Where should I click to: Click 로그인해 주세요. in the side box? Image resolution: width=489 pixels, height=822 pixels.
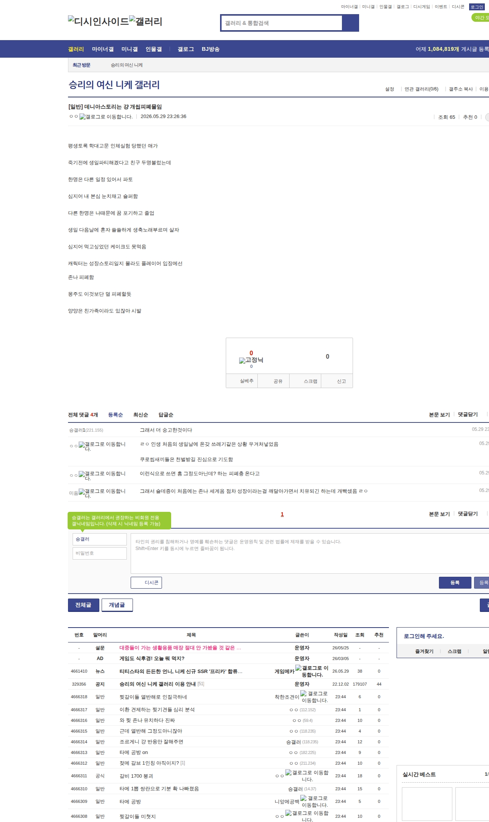point(424,636)
